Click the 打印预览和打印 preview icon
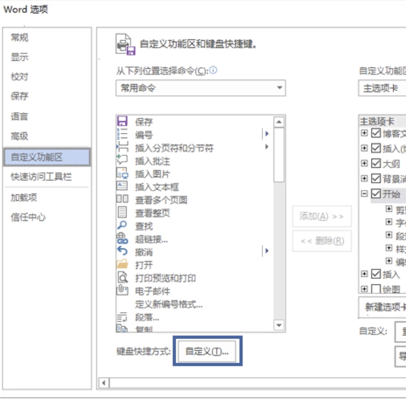The width and height of the screenshot is (406, 408). [x=122, y=278]
